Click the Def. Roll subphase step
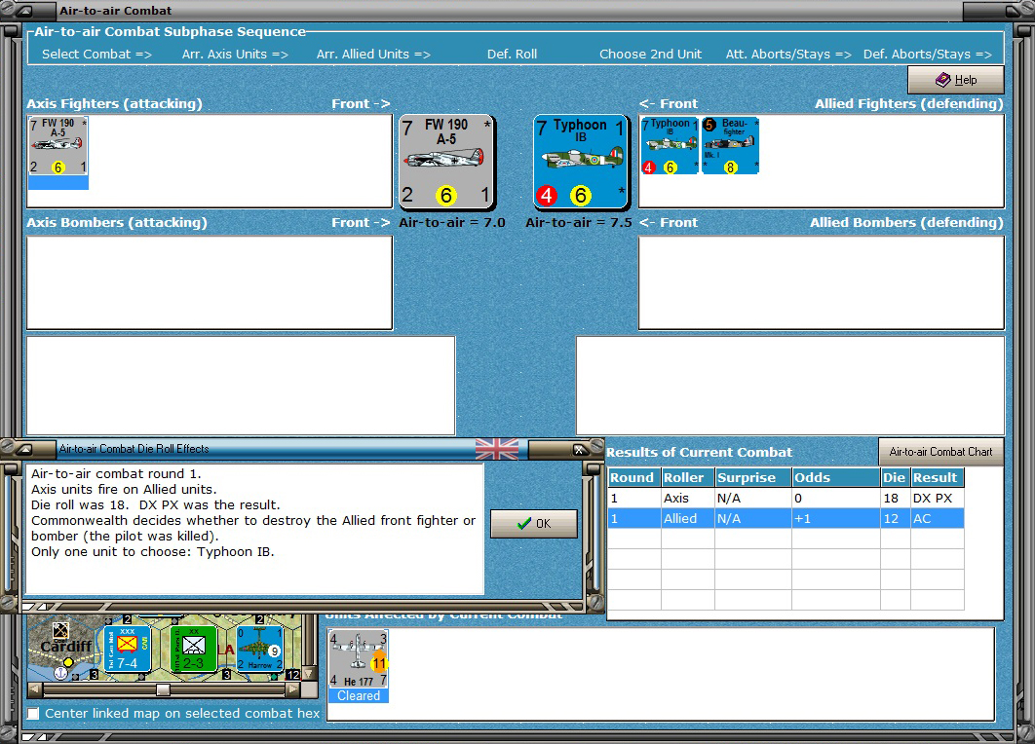This screenshot has width=1035, height=744. coord(513,55)
